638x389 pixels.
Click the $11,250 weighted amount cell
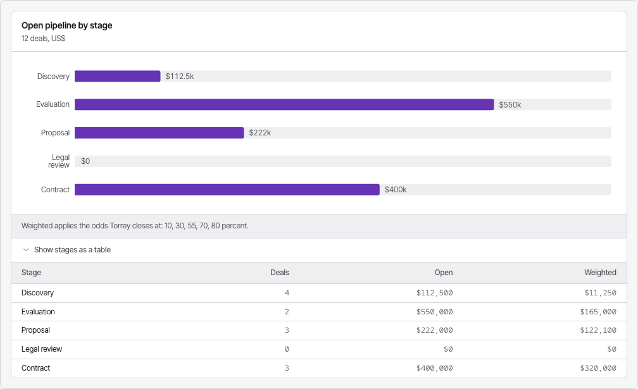pos(600,293)
